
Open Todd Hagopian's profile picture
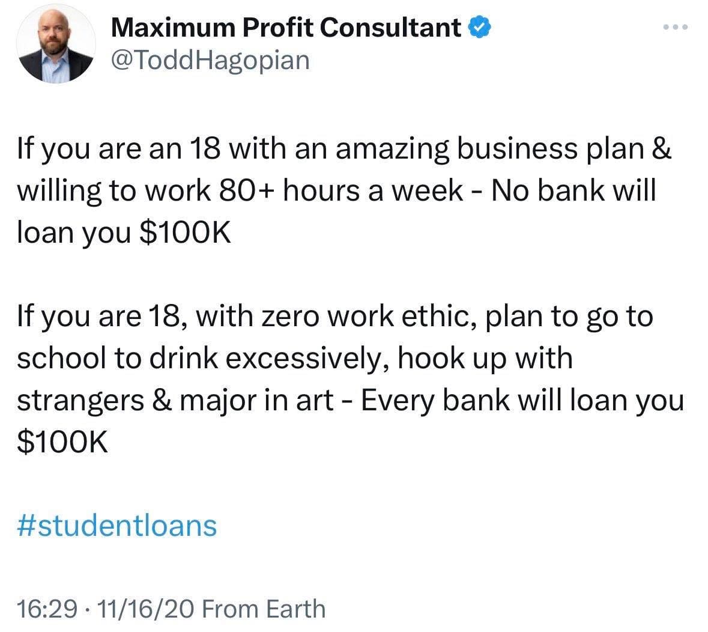(x=56, y=44)
